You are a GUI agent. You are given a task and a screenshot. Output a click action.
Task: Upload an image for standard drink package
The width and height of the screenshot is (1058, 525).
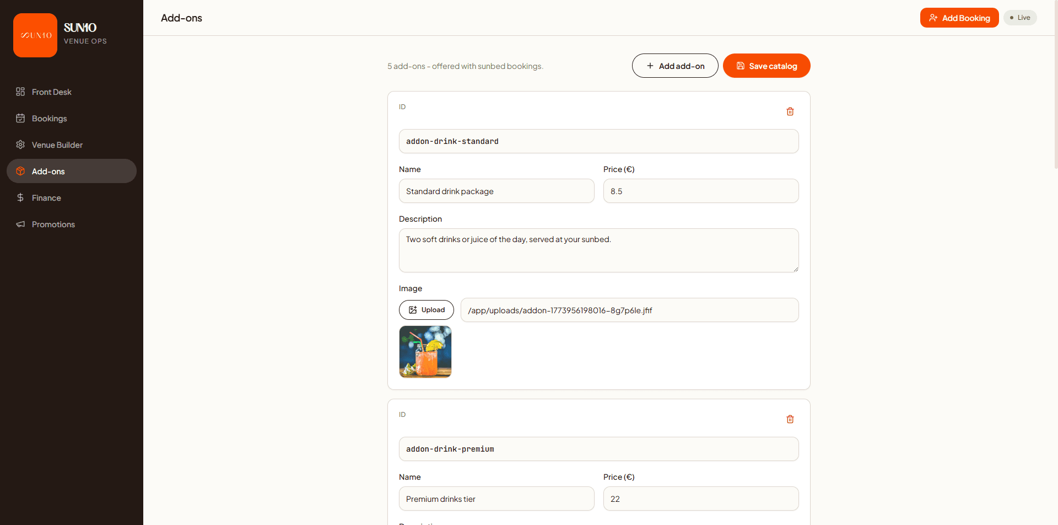tap(426, 310)
